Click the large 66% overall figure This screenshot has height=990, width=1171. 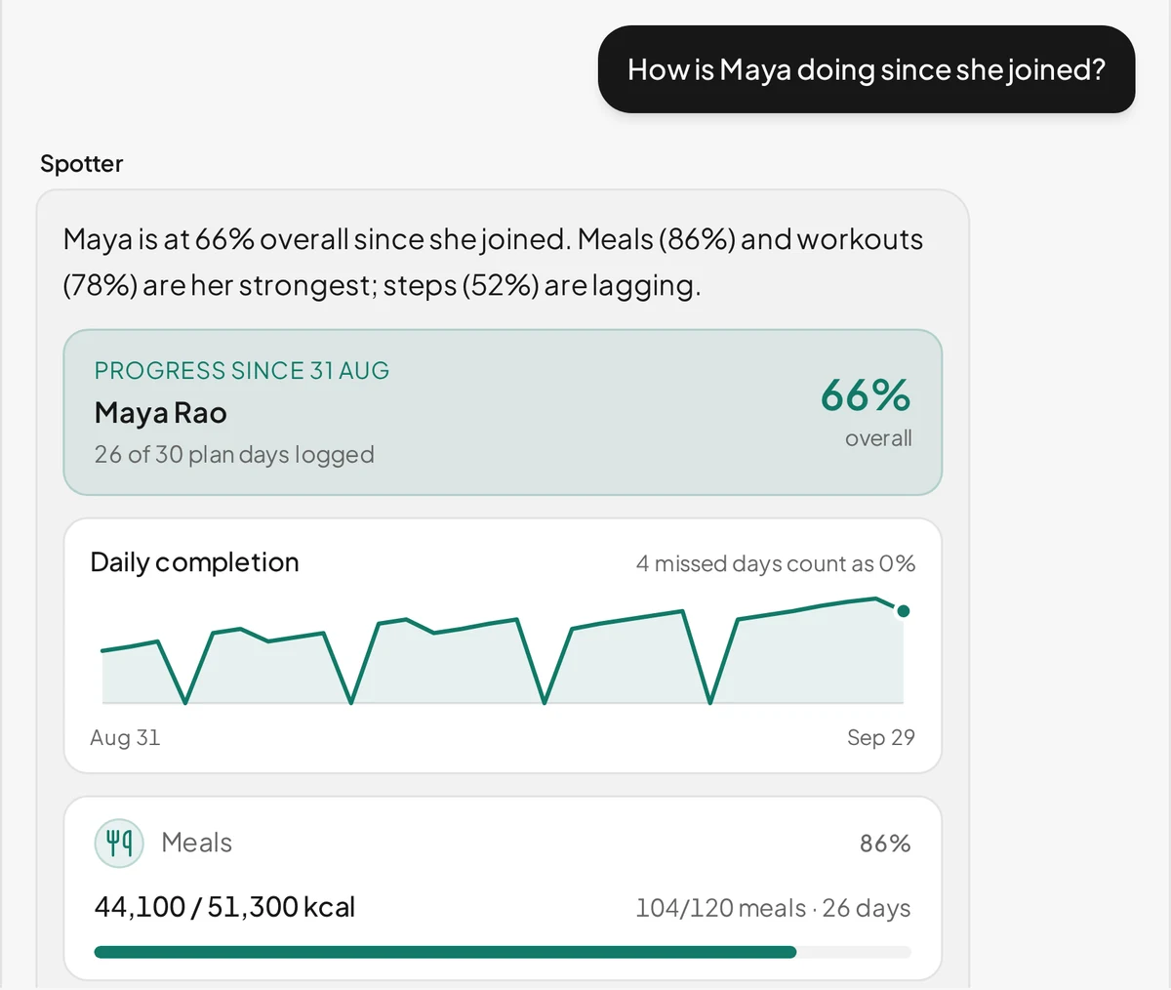click(x=866, y=395)
